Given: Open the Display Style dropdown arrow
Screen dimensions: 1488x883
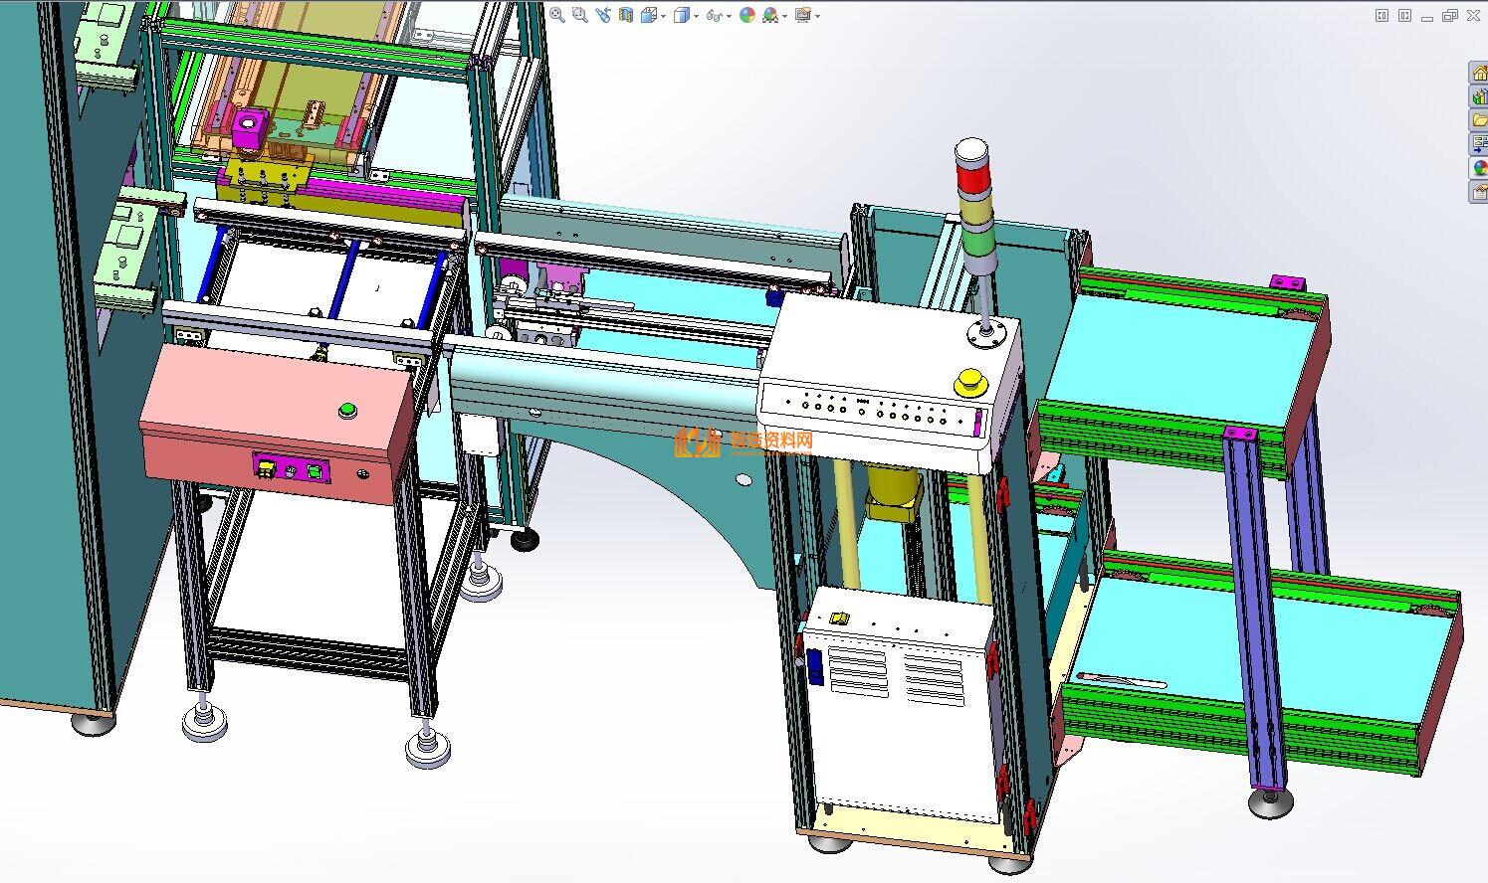Looking at the screenshot, I should point(696,16).
